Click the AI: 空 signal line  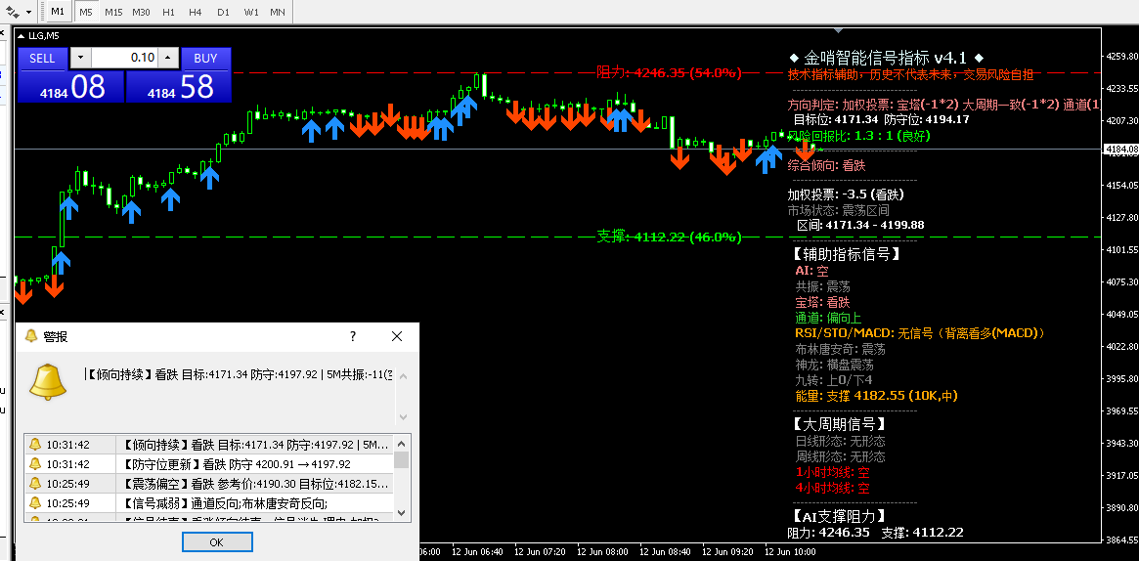point(811,271)
